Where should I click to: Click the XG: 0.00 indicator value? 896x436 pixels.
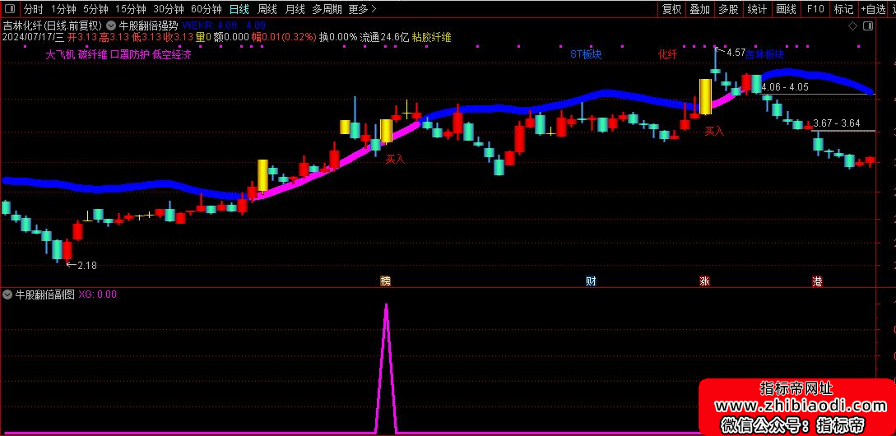click(x=98, y=295)
